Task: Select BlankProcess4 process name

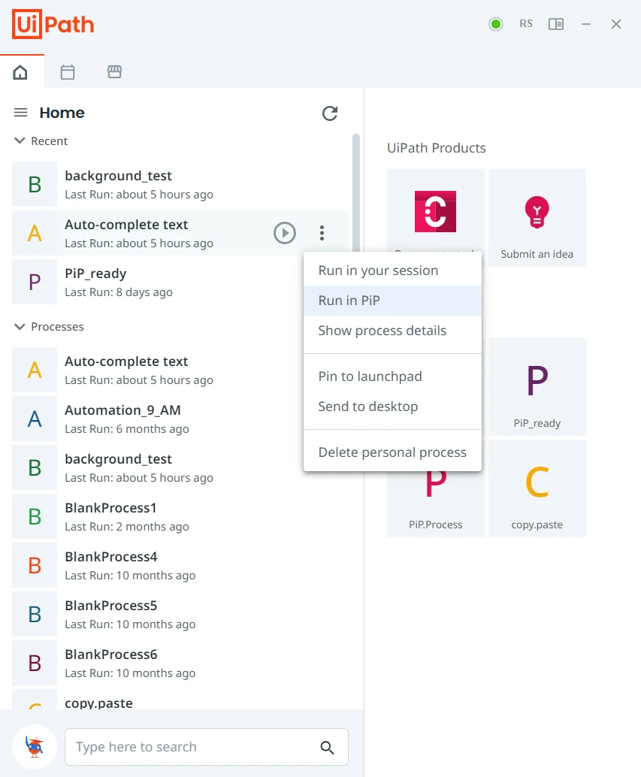Action: (111, 557)
